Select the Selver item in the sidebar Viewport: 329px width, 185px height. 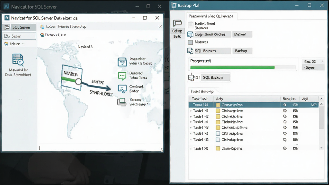[x=19, y=36]
